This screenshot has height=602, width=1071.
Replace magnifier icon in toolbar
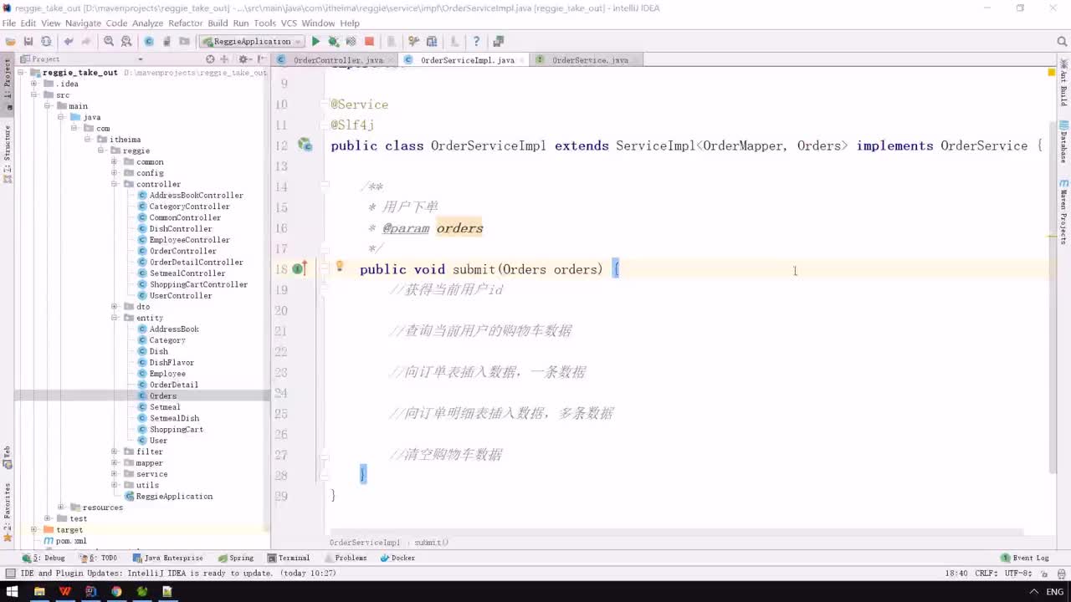click(126, 41)
